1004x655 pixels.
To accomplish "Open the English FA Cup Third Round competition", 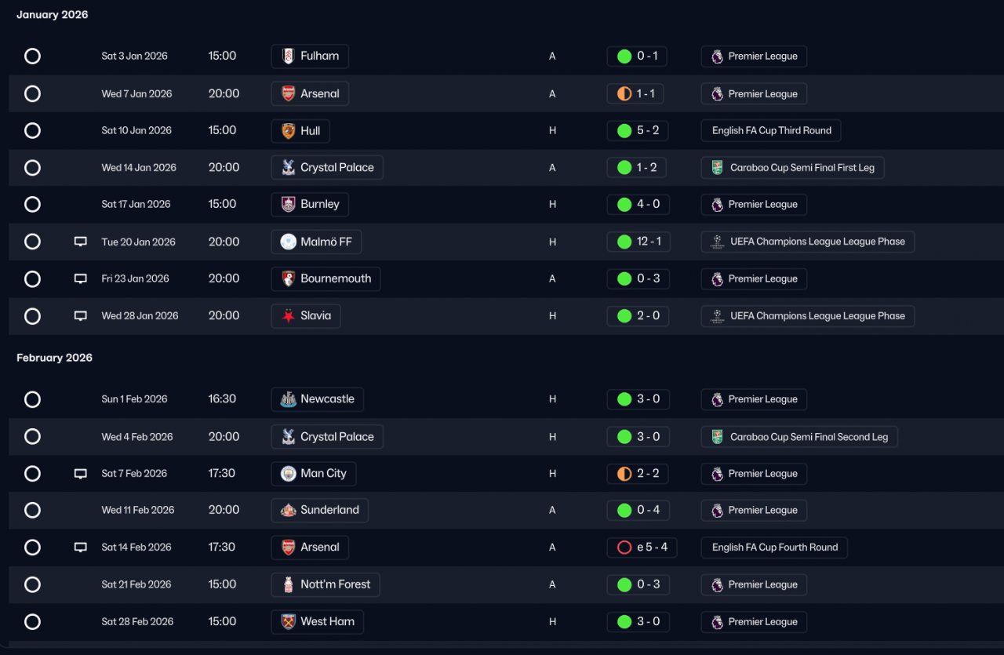I will 771,131.
